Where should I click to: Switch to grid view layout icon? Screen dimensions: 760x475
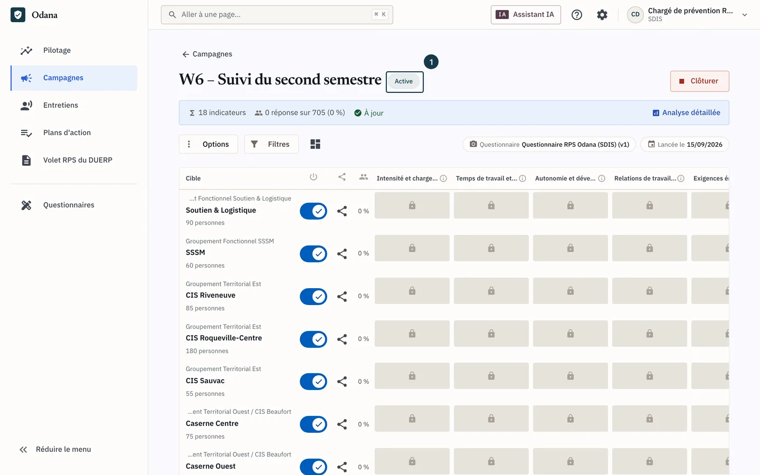(315, 144)
